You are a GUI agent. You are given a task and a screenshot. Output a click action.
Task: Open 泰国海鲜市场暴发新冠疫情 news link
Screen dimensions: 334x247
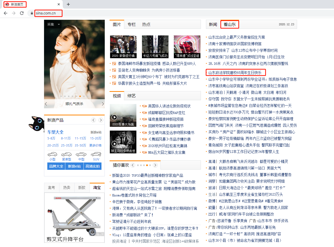pyautogui.click(x=157, y=64)
